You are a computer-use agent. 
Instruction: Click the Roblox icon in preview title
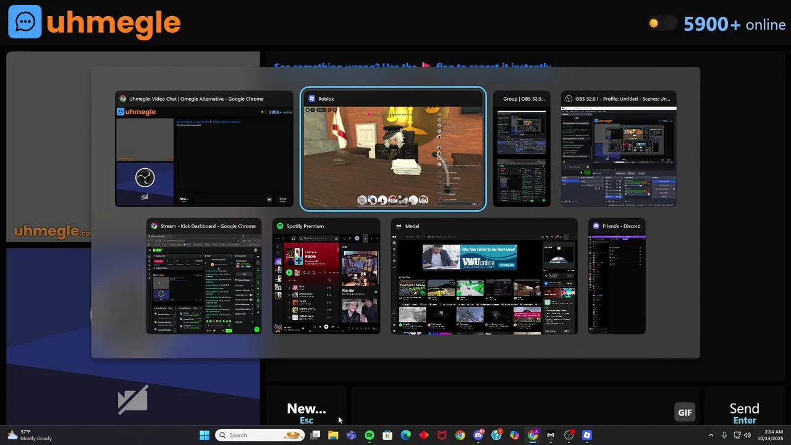point(312,99)
